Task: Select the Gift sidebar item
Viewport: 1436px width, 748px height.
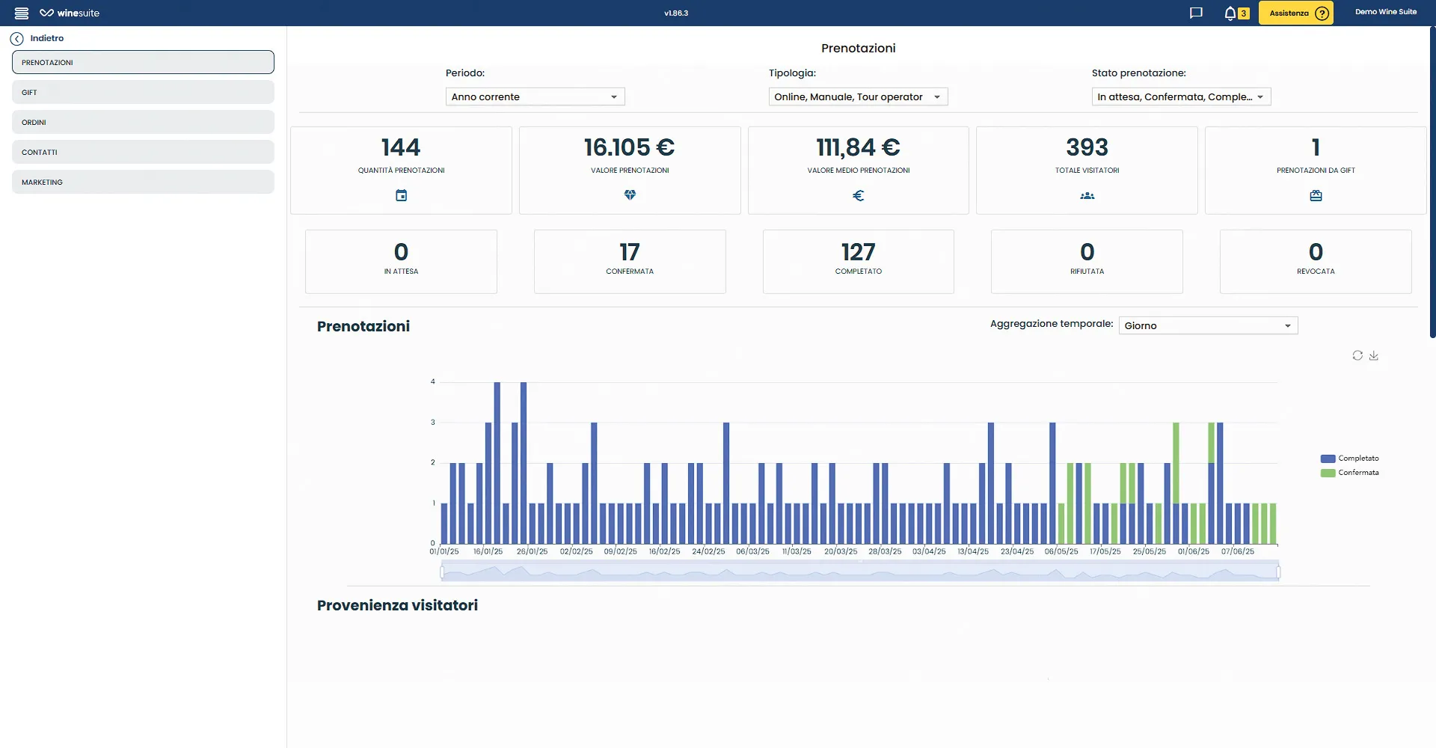Action: click(x=143, y=93)
